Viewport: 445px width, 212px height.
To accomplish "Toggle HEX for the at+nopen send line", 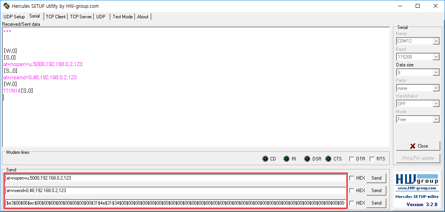I will tap(352, 178).
